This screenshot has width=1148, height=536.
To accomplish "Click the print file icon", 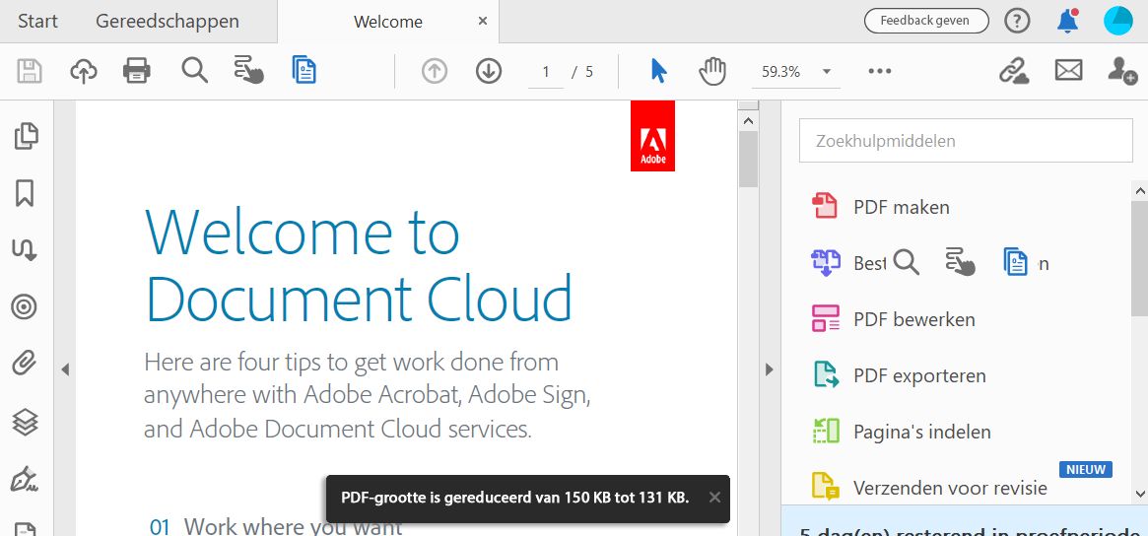I will (137, 71).
